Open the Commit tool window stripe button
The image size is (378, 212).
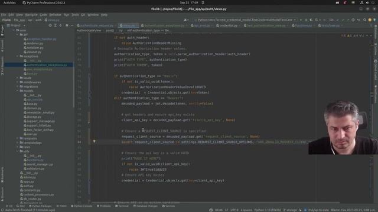pyautogui.click(x=2, y=46)
